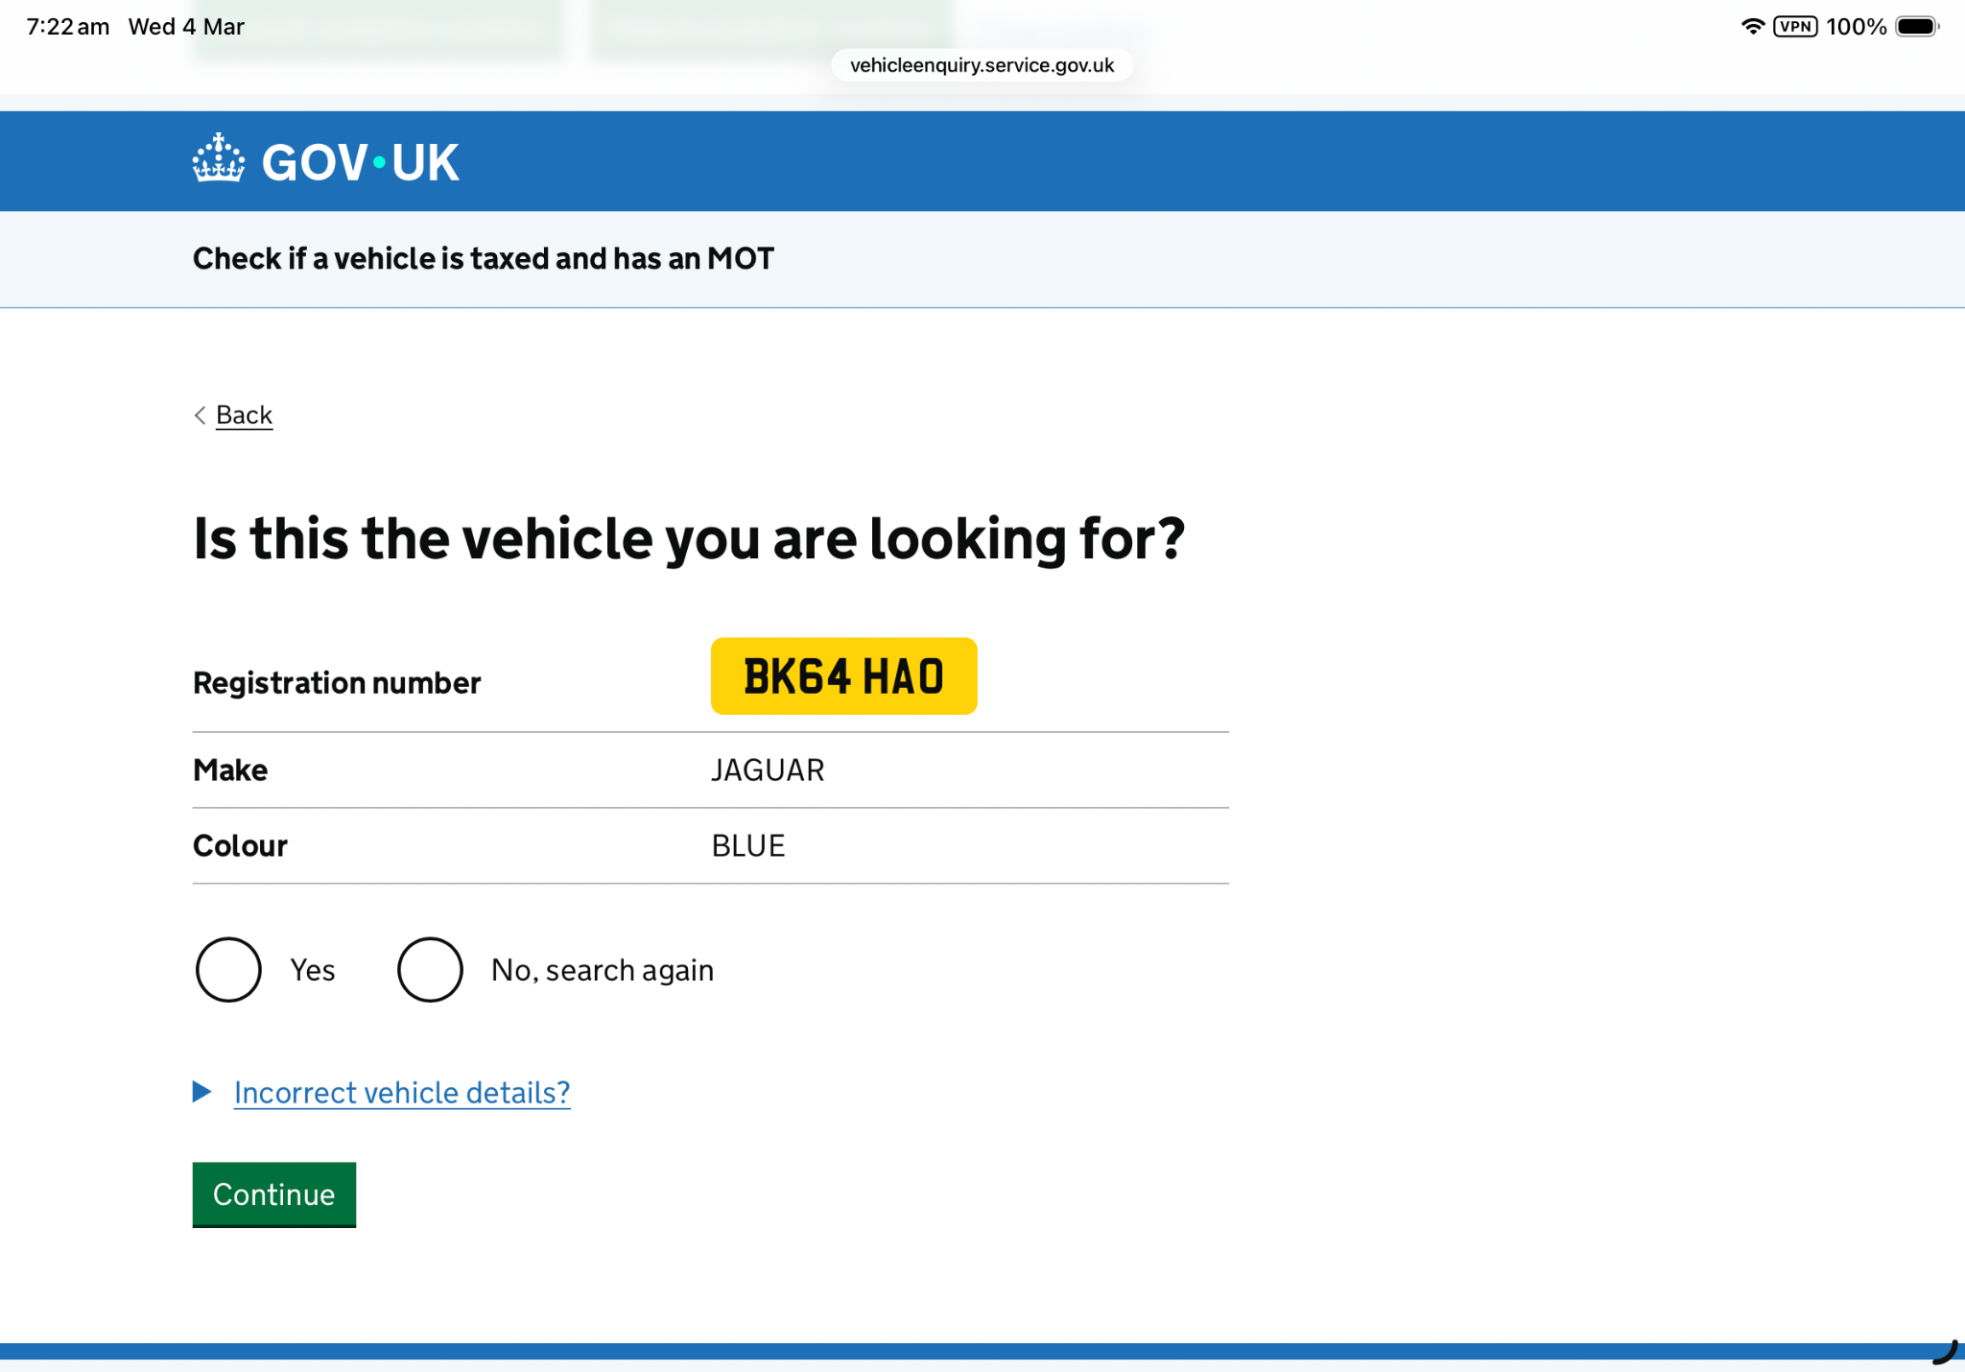Tap the page-curl corner icon at bottom right
The image size is (1965, 1372).
click(1944, 1353)
